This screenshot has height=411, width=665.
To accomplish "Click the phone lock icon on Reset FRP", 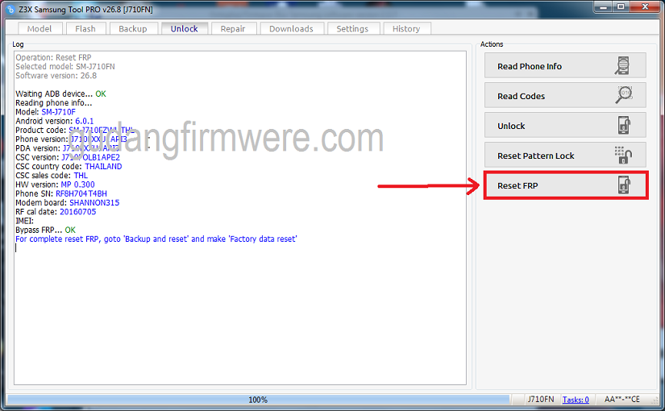I will point(624,185).
